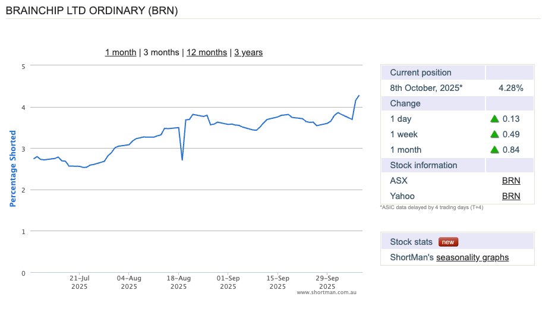
Task: Click green up arrow for 1 month change
Action: 494,150
